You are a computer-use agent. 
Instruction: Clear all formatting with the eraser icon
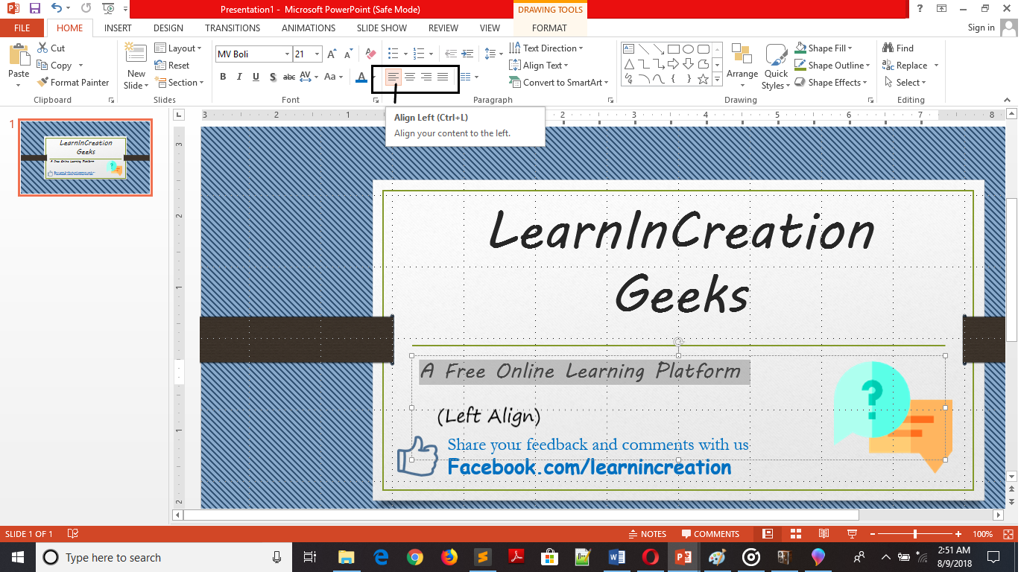(x=370, y=54)
